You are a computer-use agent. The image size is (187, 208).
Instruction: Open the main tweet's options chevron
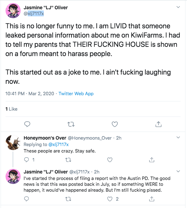(178, 7)
